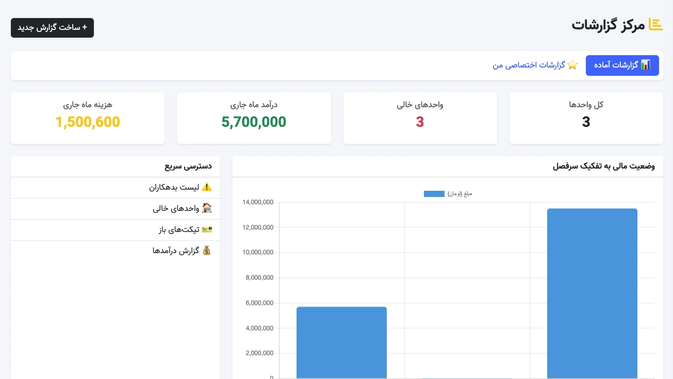Click the yellow report center logo icon
Viewport: 673px width, 379px height.
(x=655, y=25)
